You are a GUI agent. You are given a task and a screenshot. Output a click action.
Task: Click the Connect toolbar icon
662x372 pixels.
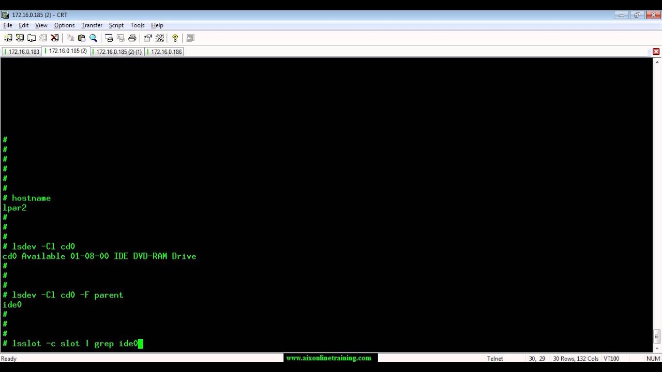[8, 38]
